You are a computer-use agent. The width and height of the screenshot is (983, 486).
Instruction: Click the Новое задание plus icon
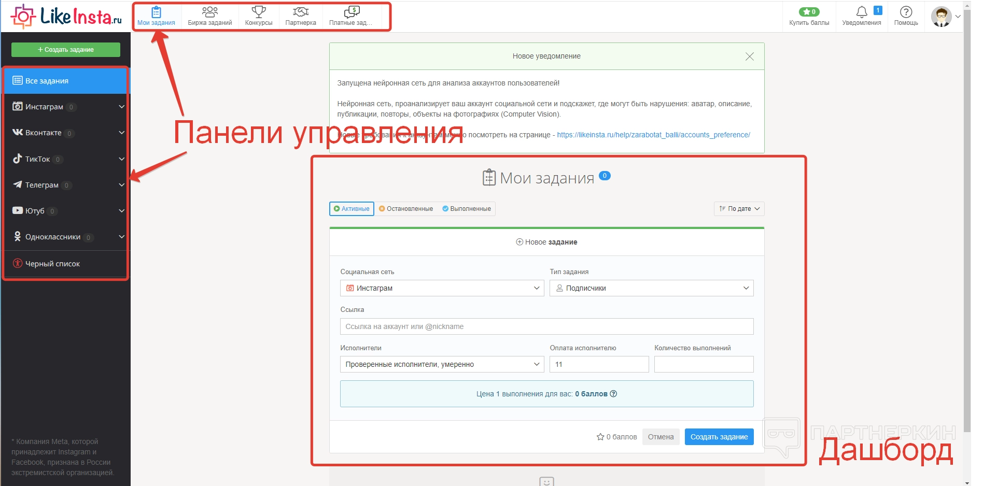click(x=519, y=242)
